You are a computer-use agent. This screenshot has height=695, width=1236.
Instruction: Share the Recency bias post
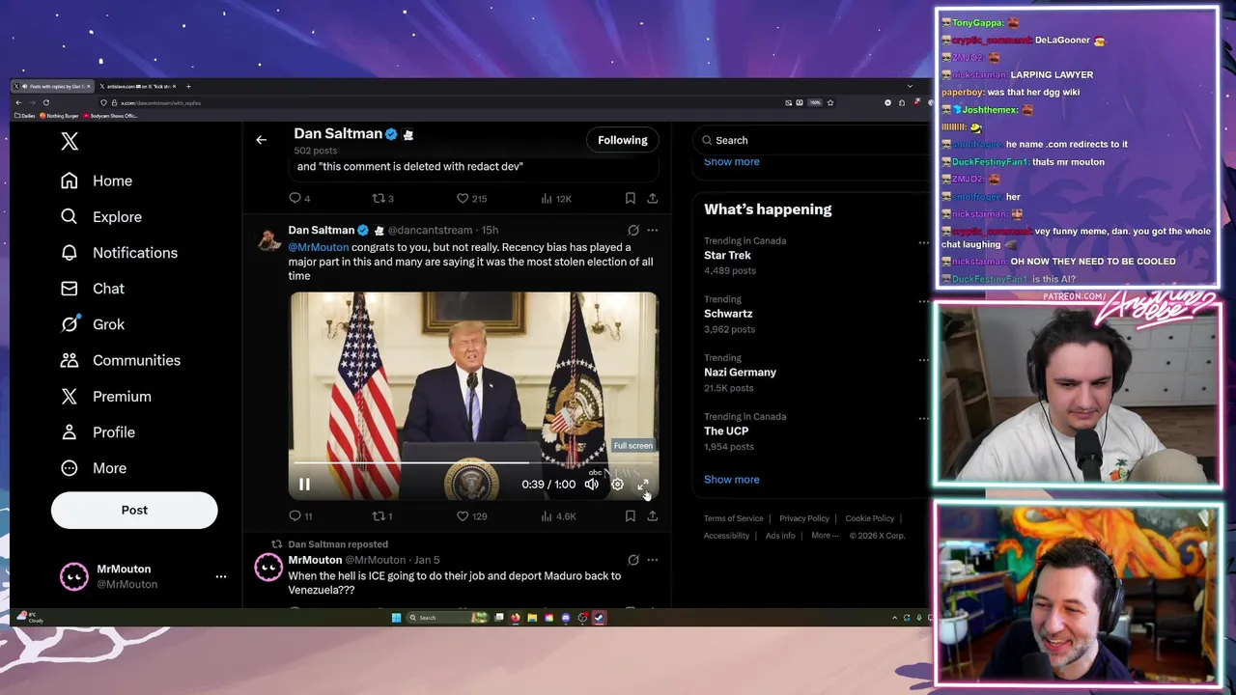653,516
